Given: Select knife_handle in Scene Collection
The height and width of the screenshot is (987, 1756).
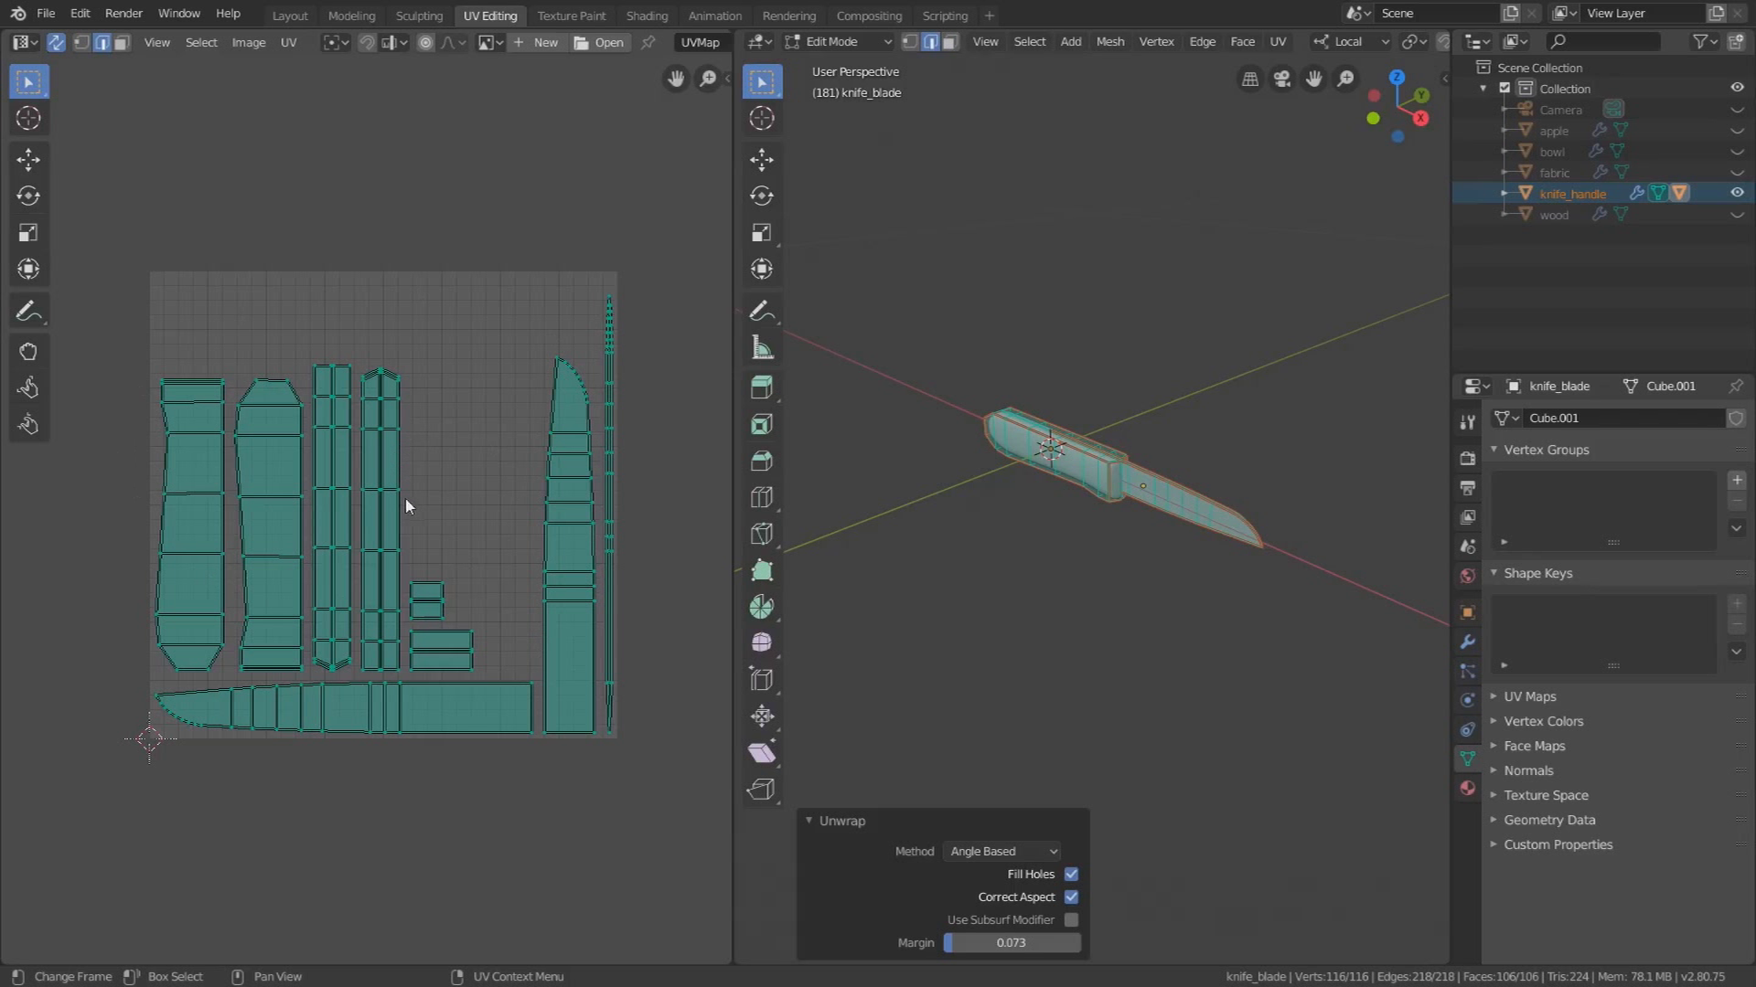Looking at the screenshot, I should (1571, 193).
